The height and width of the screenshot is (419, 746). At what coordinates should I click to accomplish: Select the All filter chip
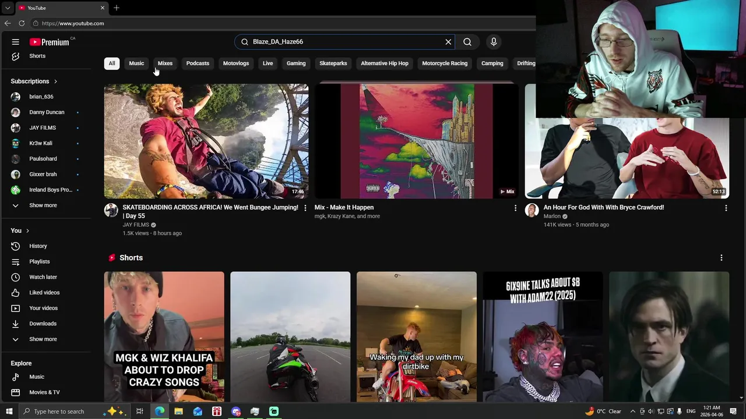pyautogui.click(x=112, y=63)
